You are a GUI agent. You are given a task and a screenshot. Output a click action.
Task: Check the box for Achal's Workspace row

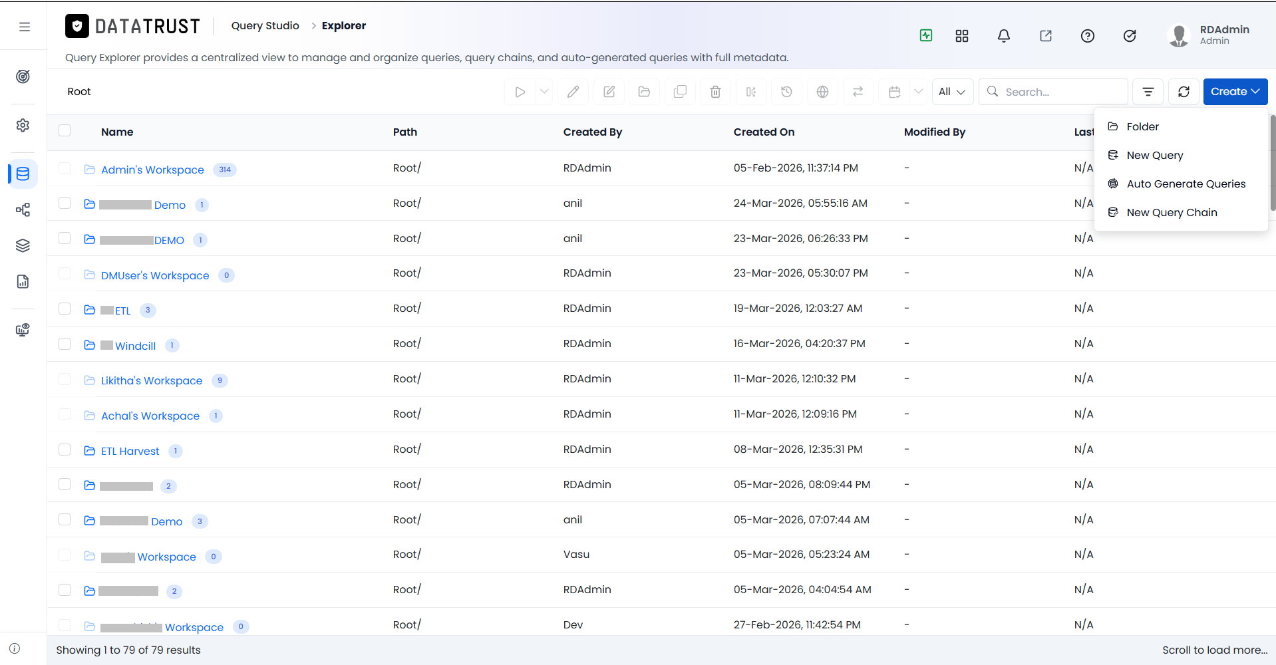tap(65, 414)
